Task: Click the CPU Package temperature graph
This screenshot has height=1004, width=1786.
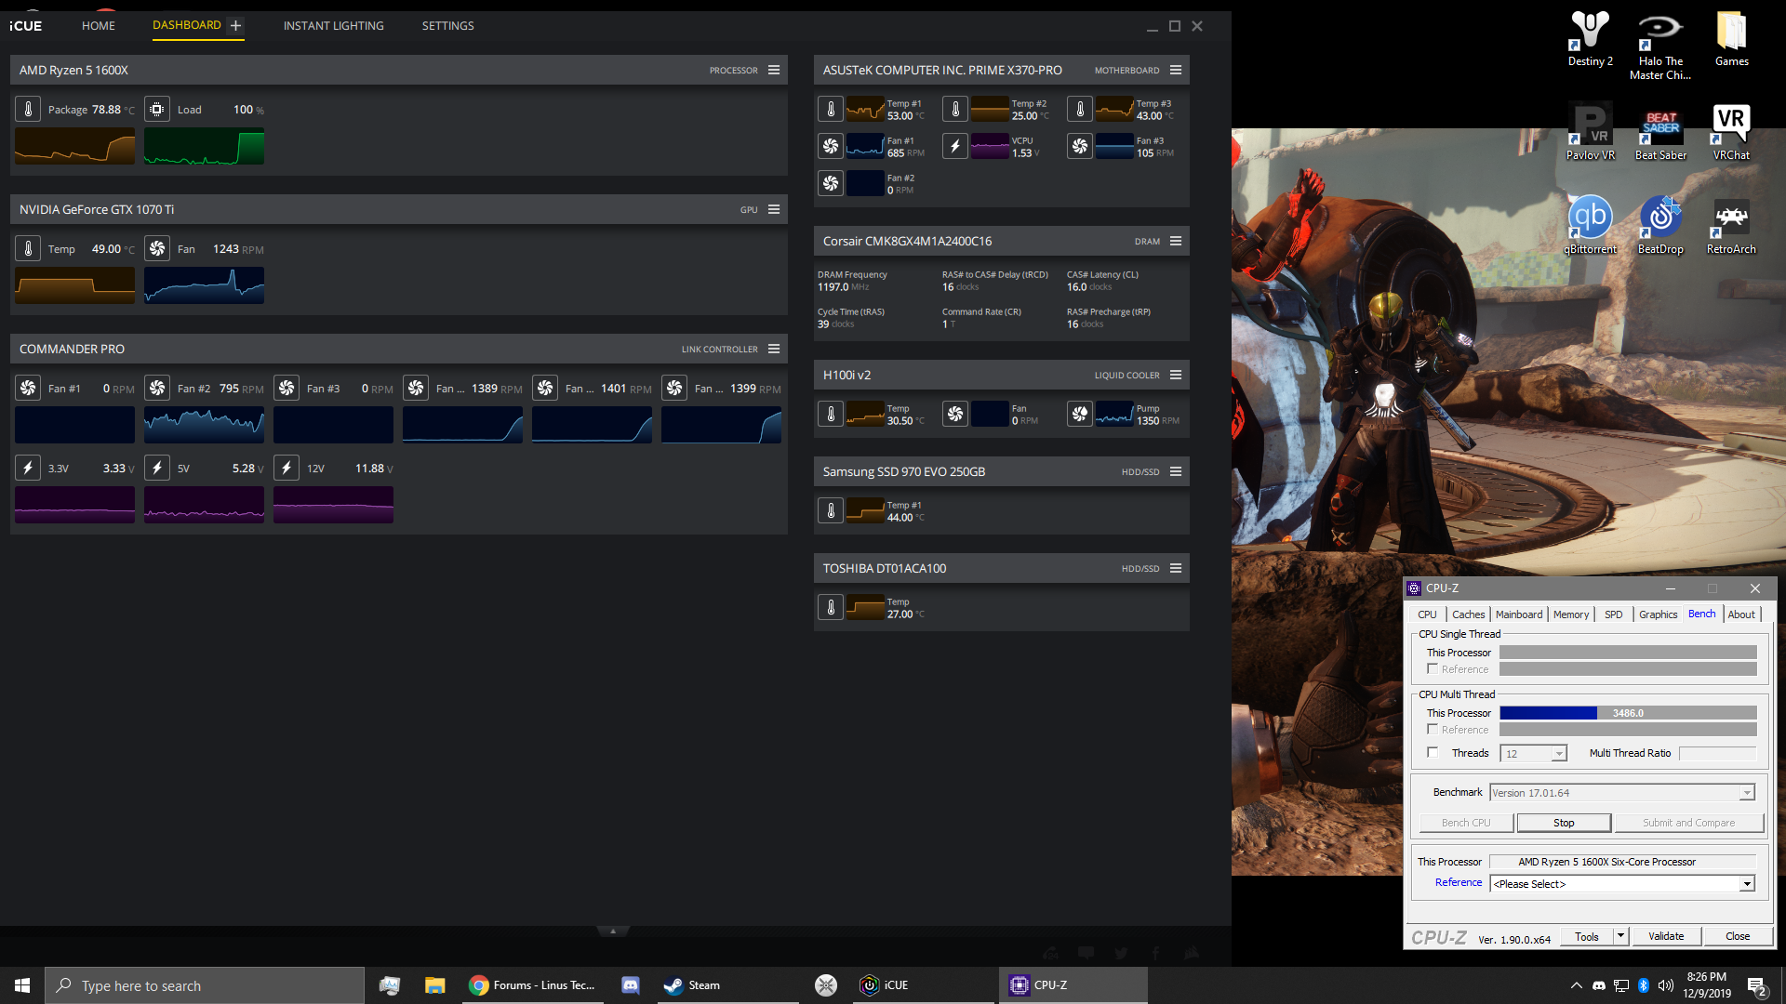Action: [74, 147]
